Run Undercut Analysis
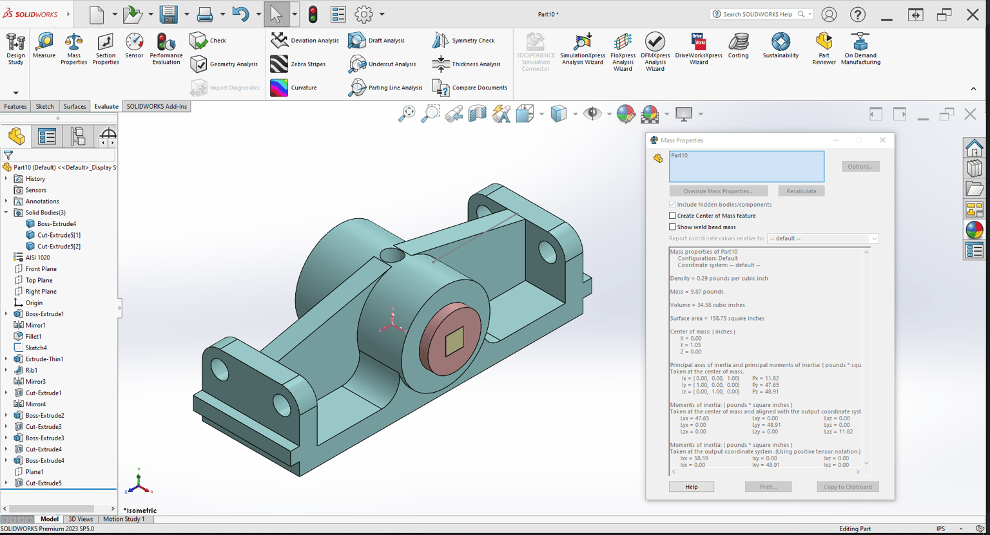This screenshot has width=990, height=535. click(382, 64)
